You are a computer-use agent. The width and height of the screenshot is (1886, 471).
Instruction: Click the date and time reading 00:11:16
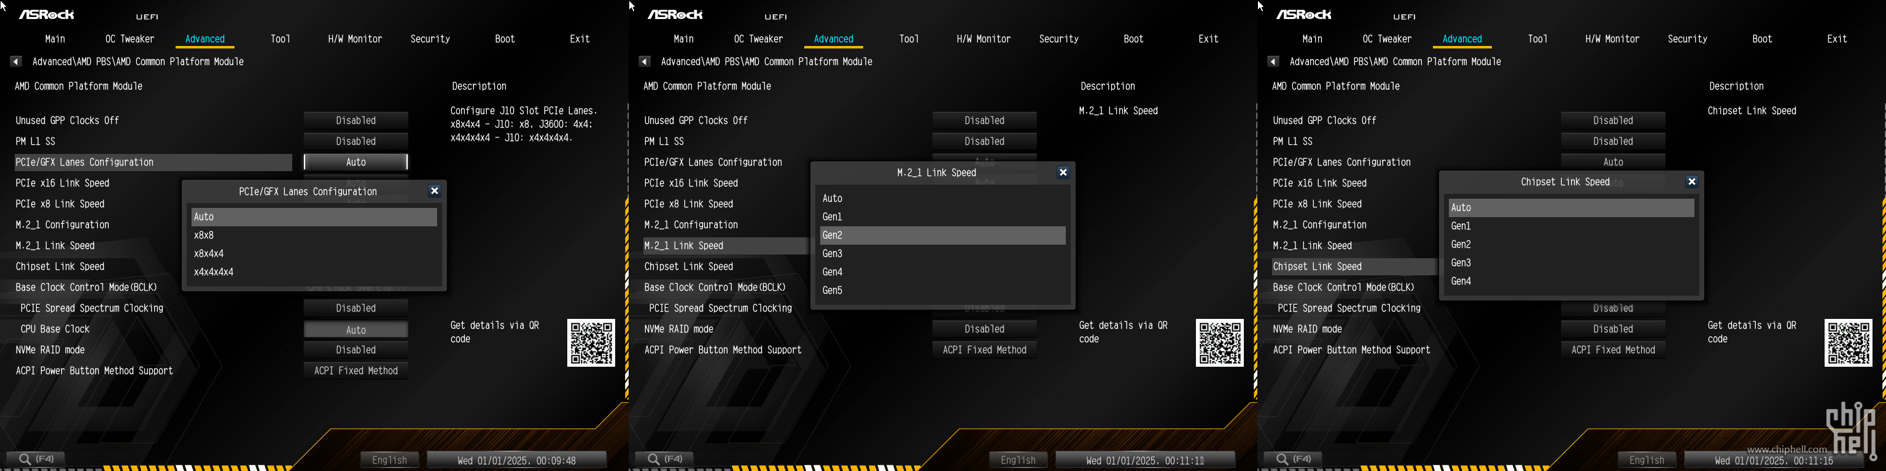click(x=1774, y=460)
